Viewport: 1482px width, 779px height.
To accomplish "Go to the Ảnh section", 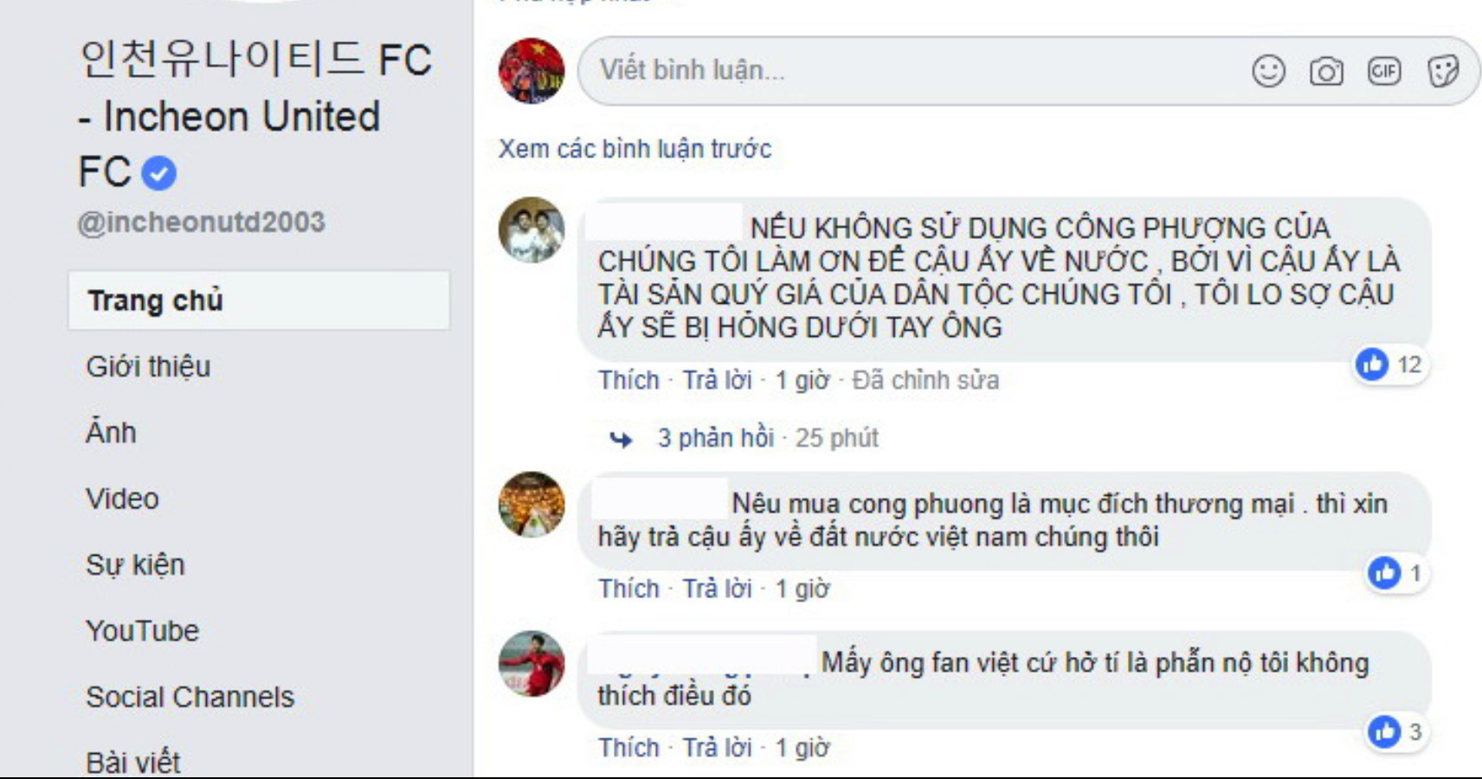I will (111, 432).
